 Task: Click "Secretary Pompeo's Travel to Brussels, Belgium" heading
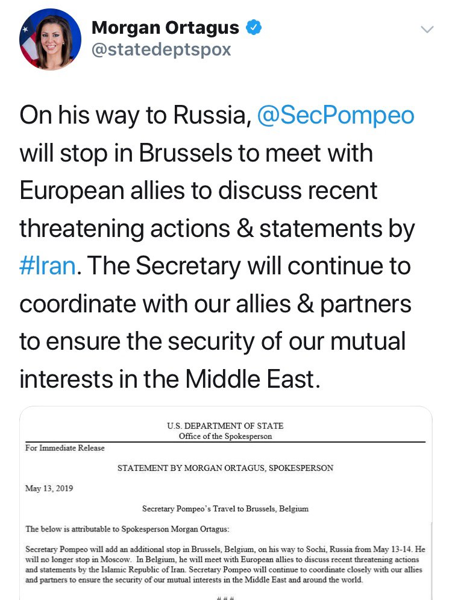(x=225, y=509)
